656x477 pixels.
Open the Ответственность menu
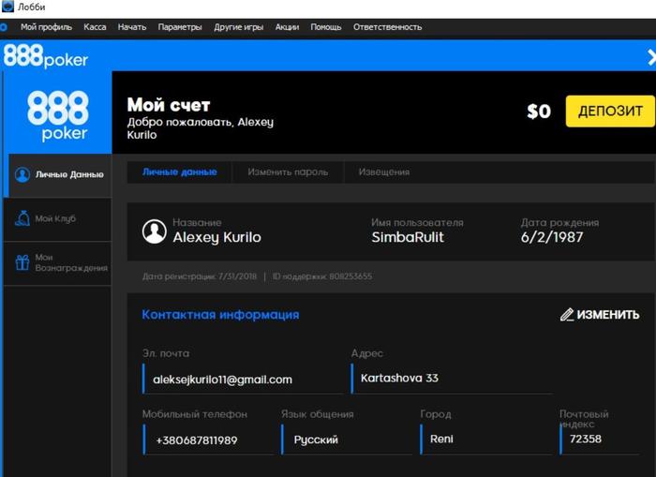coord(387,27)
